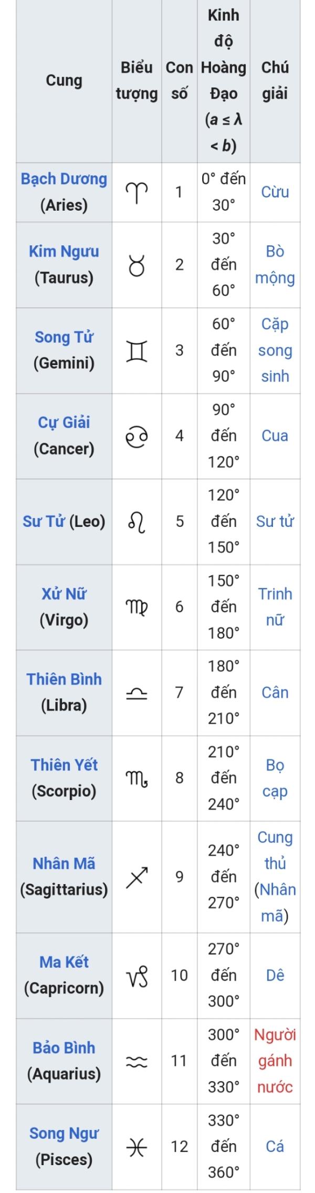Click the Leo zodiac symbol icon
This screenshot has height=1193, width=315.
coord(136,522)
